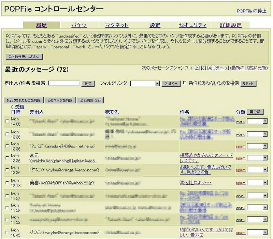Open reclassify dropdown for りつこ 13:36 message
Image resolution: width=273 pixels, height=239 pixels.
point(257,170)
